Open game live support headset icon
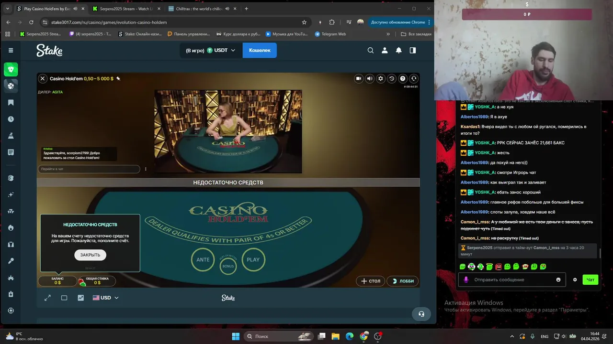 pos(414,79)
